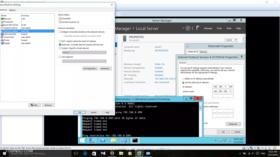Viewport: 280px width, 157px height.
Task: Open LAN Segments dialog button
Action: (90, 68)
